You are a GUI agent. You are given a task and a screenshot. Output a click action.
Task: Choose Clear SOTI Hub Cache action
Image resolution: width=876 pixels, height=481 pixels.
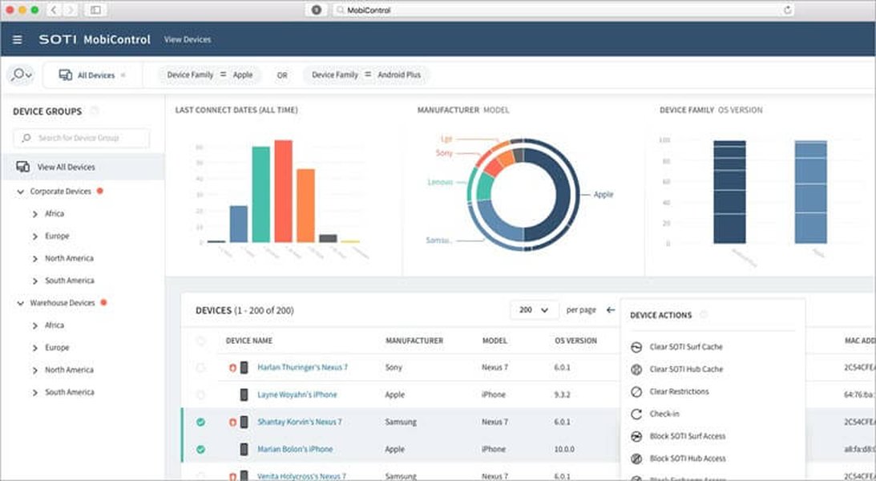pyautogui.click(x=686, y=370)
